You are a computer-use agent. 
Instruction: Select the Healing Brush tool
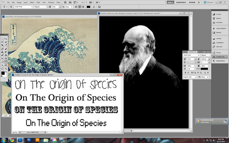[x=2, y=49]
